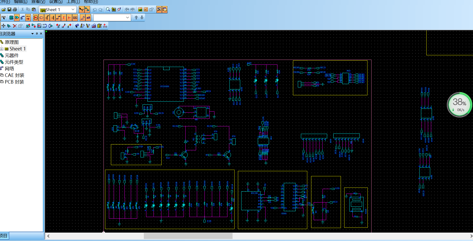Toggle Hierarchical Symbols selection filter
This screenshot has height=241, width=473.
pos(36,18)
